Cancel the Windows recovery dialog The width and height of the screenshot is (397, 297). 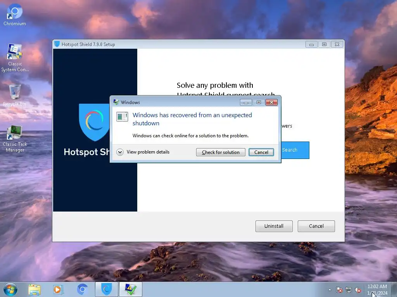click(x=261, y=152)
